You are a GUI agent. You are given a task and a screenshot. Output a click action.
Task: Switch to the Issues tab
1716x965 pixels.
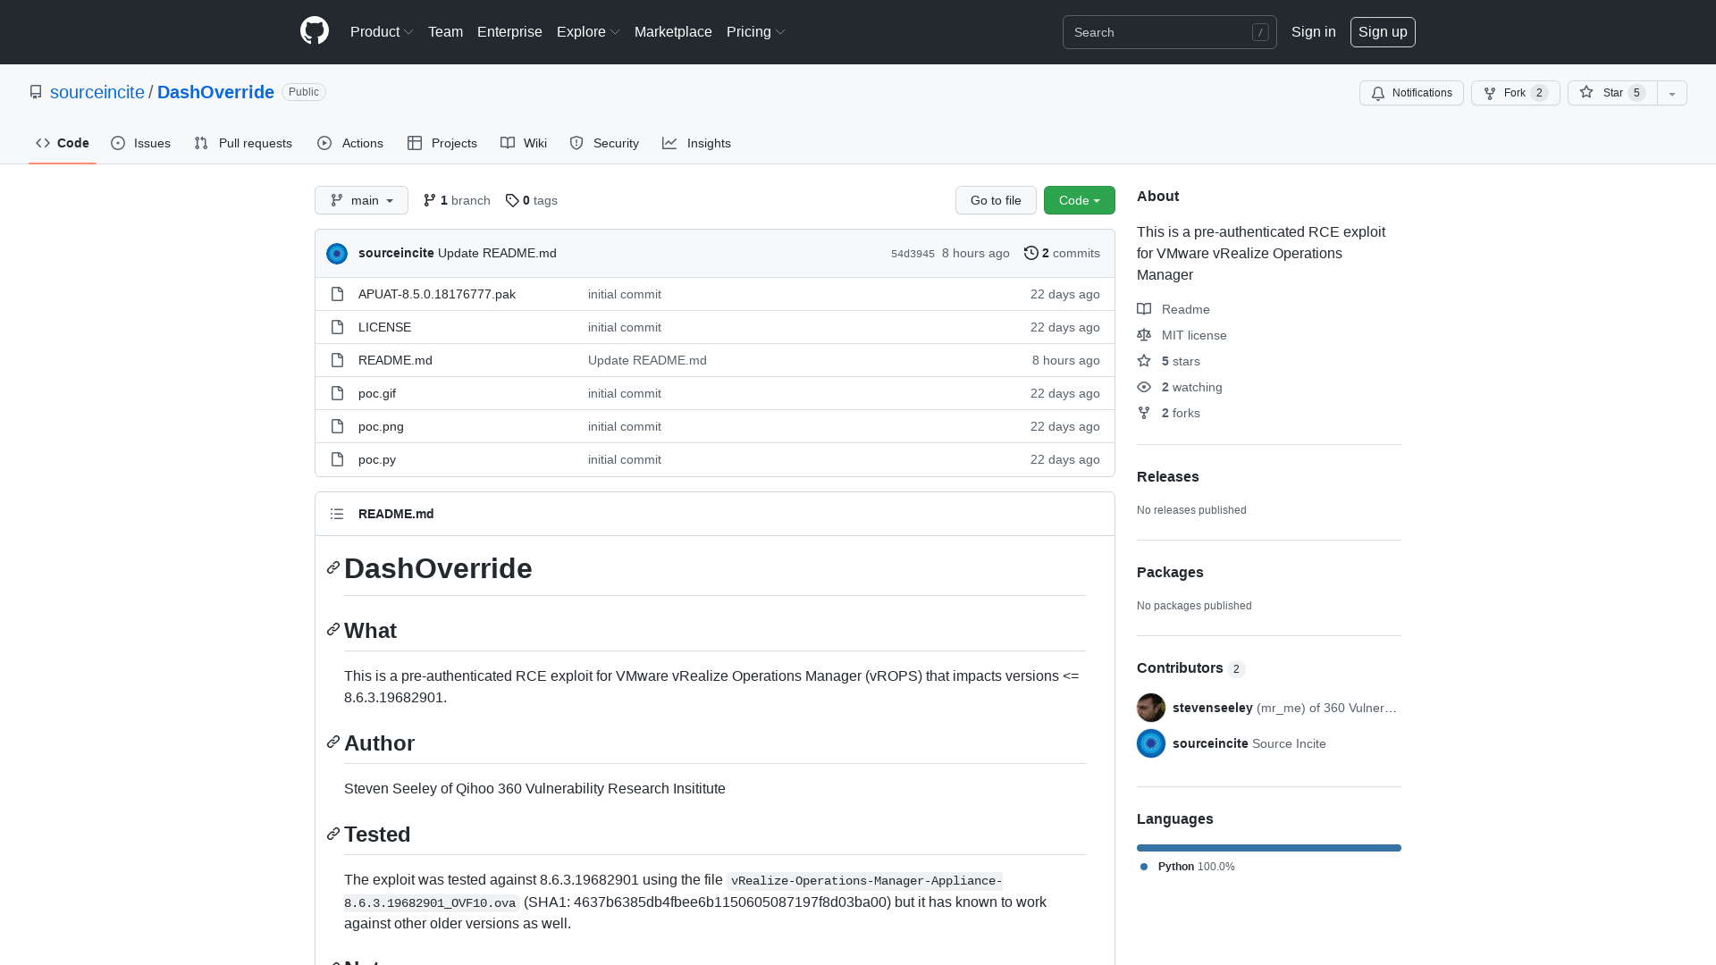coord(140,143)
